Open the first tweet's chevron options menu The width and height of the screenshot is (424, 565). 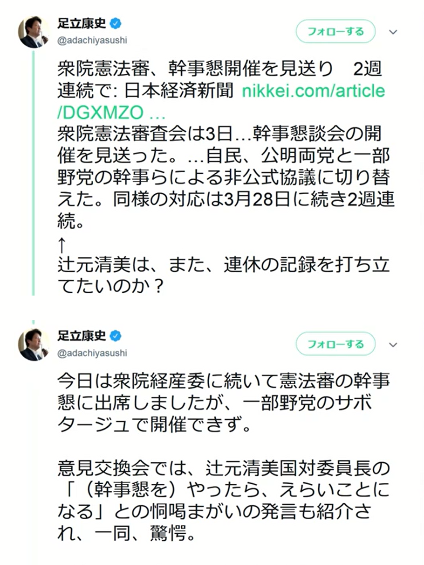pos(393,32)
